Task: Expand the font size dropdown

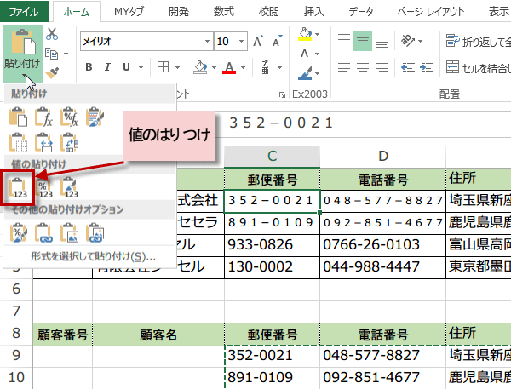Action: point(246,41)
